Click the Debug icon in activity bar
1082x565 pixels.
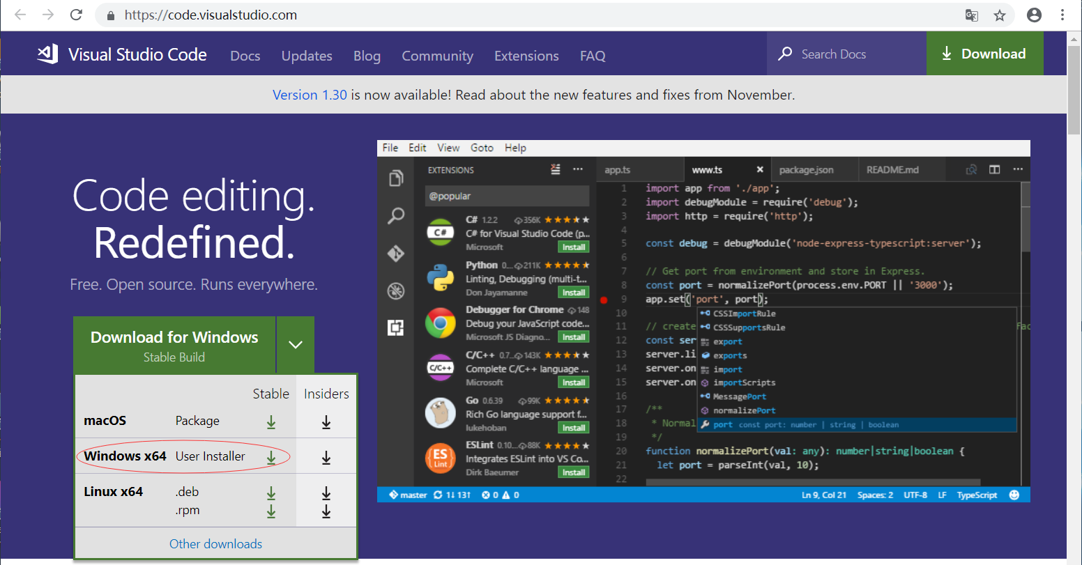[396, 291]
